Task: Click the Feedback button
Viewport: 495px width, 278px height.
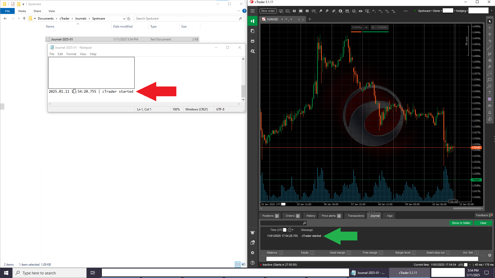Action: [x=484, y=215]
